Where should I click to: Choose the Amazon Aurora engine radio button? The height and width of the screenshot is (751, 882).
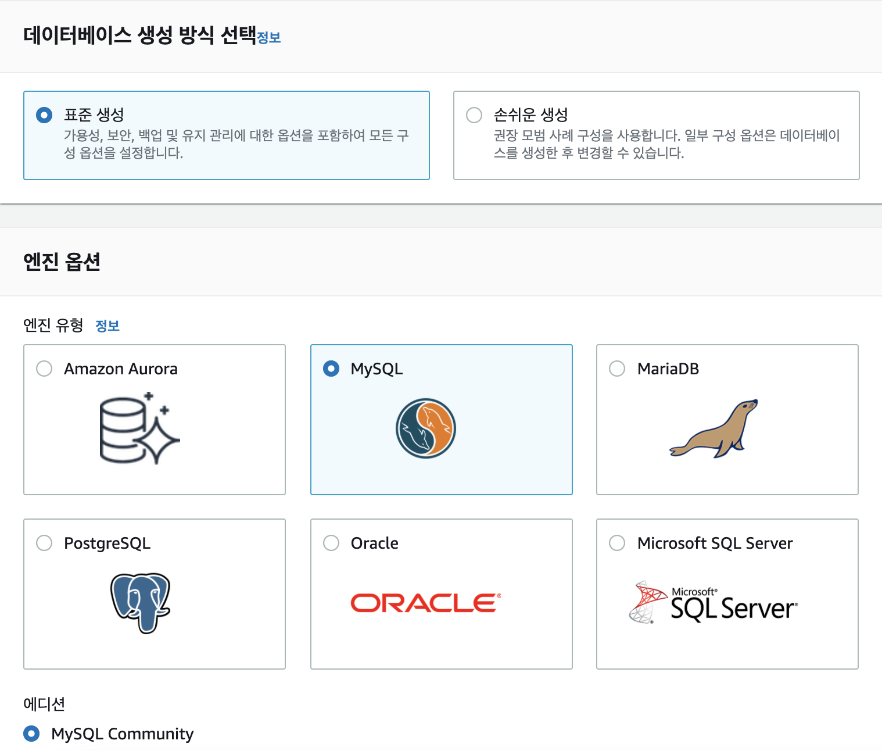(x=44, y=369)
